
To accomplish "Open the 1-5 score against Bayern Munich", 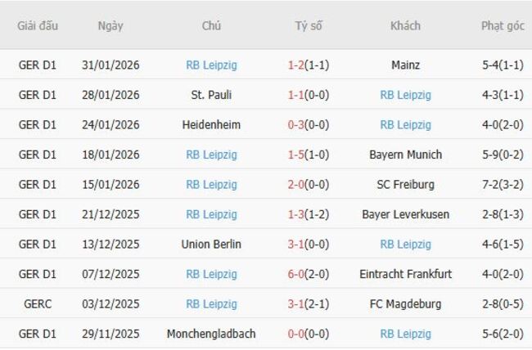I will point(295,155).
